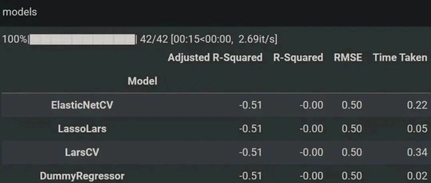Viewport: 431px width, 183px height.
Task: Click the RMSE column header
Action: pos(348,57)
